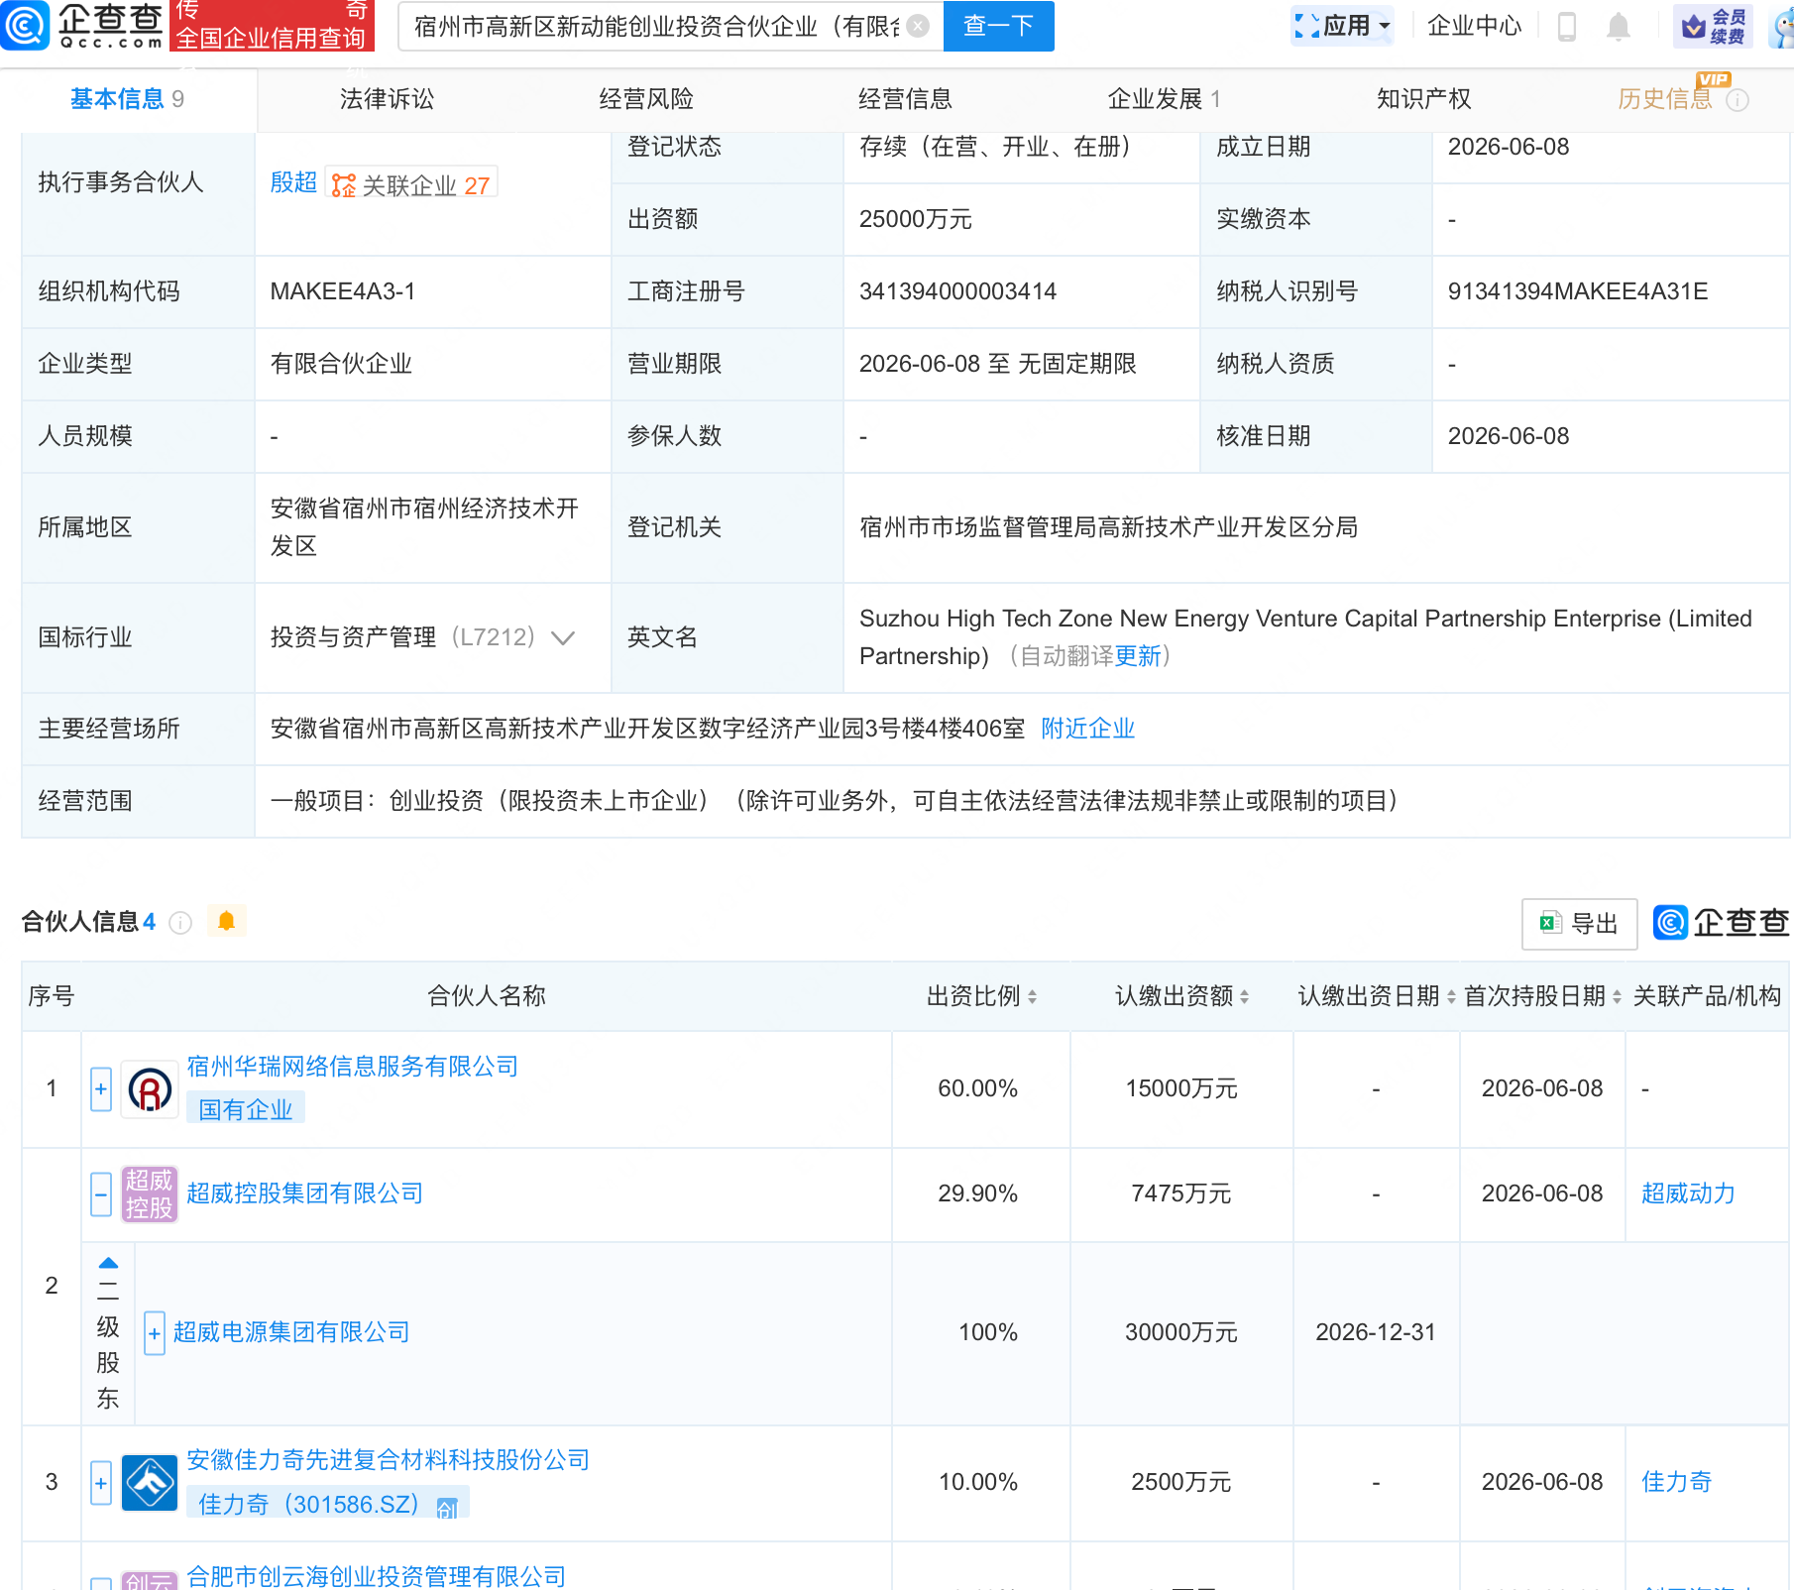Expand 国标行业 L7212 chevron
The height and width of the screenshot is (1590, 1794).
click(x=563, y=637)
